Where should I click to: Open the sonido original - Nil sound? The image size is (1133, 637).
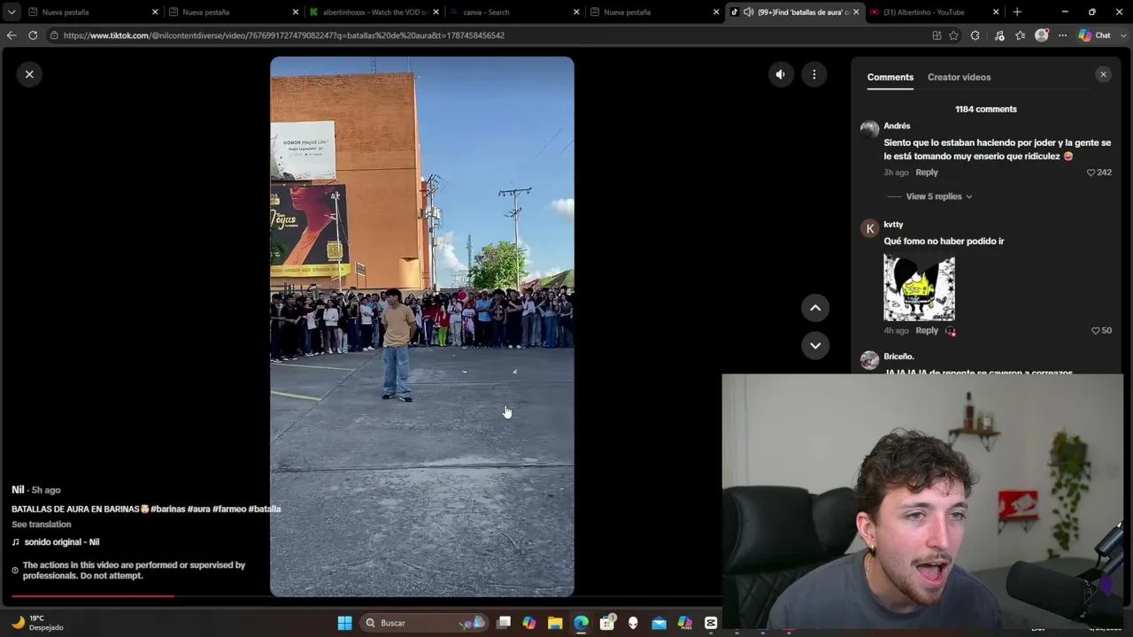(x=61, y=542)
